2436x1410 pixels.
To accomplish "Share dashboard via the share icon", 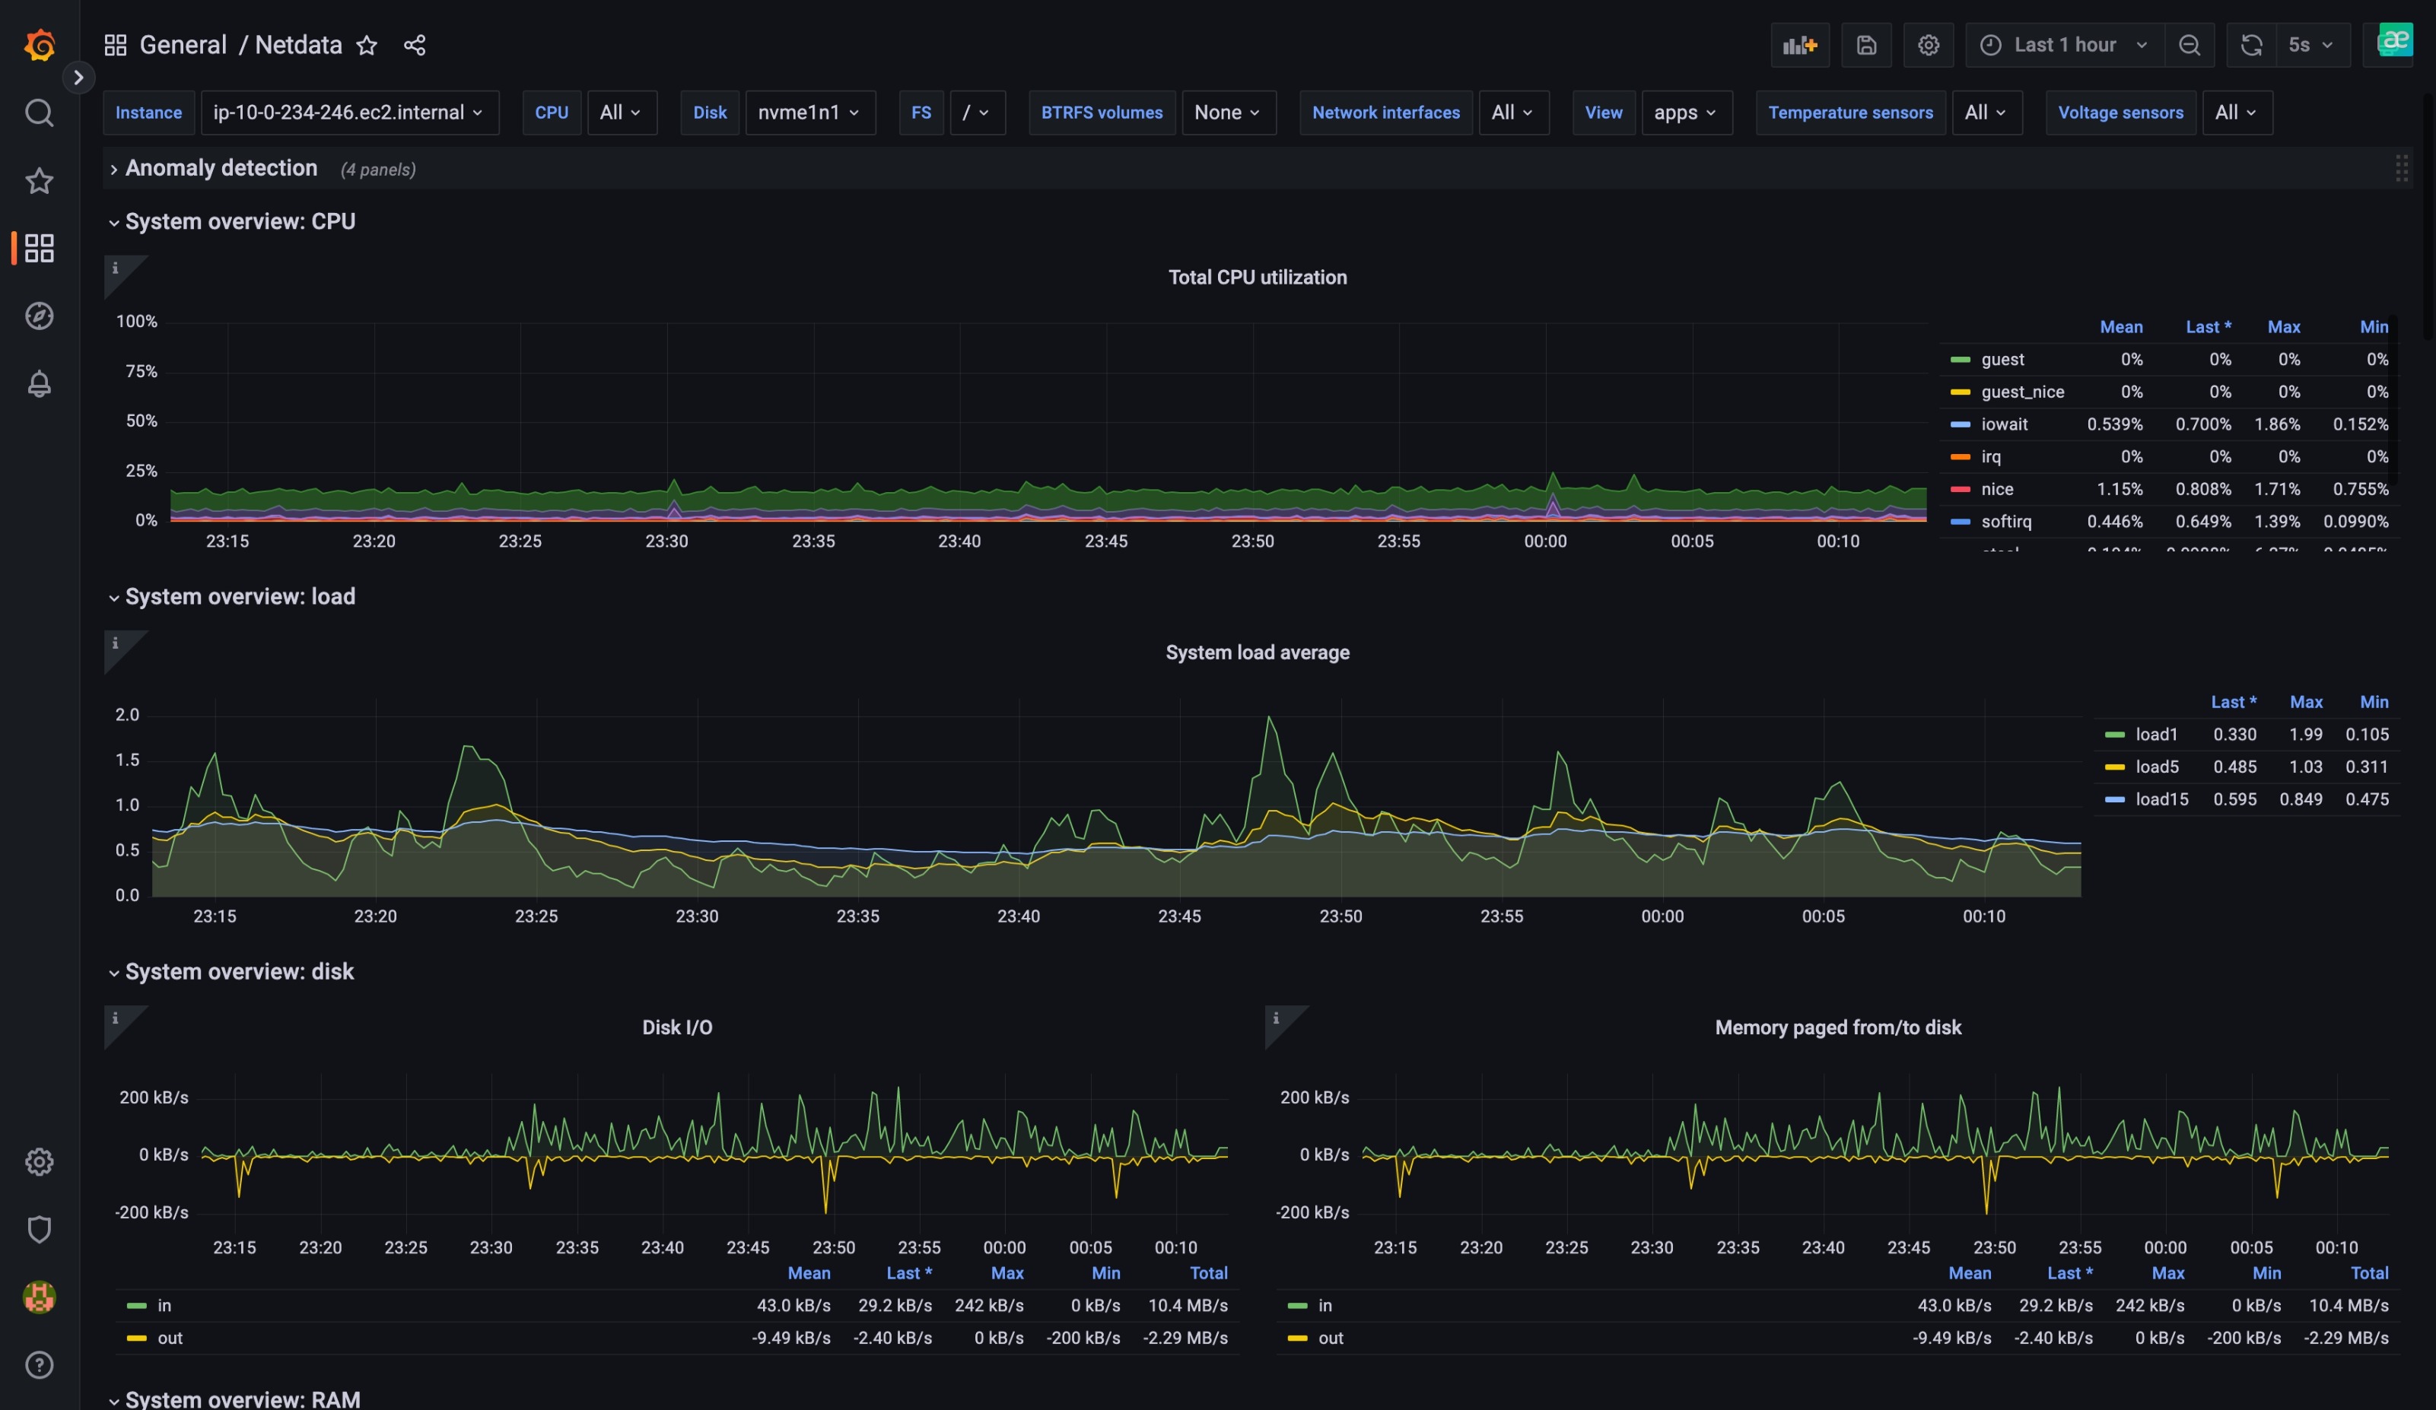I will (415, 46).
